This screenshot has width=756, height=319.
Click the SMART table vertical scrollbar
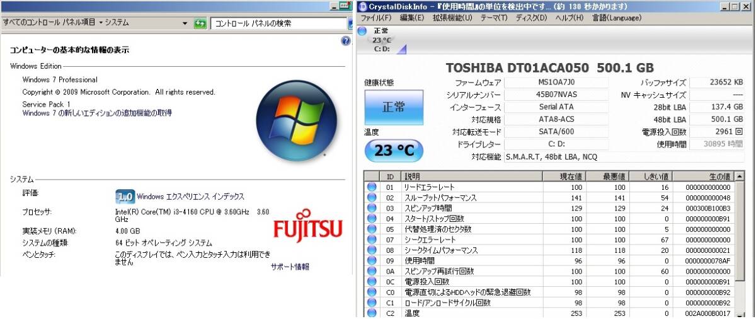click(x=740, y=244)
